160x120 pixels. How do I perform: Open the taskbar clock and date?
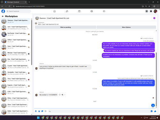click(153, 118)
